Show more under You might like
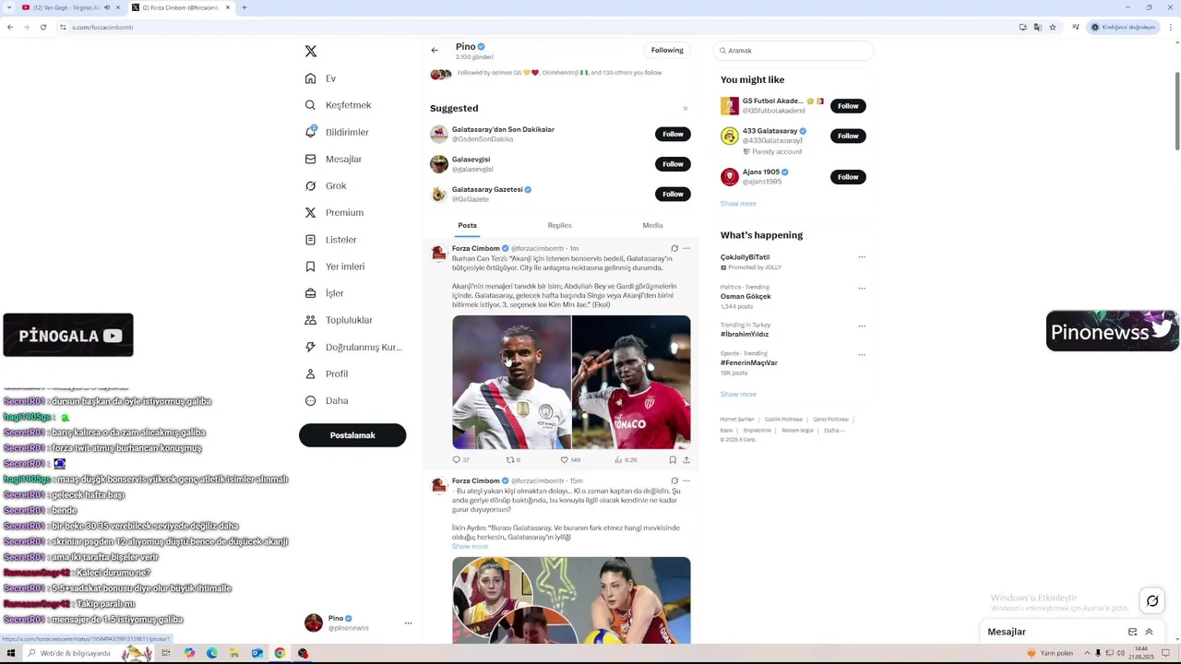The image size is (1181, 664). tap(738, 204)
